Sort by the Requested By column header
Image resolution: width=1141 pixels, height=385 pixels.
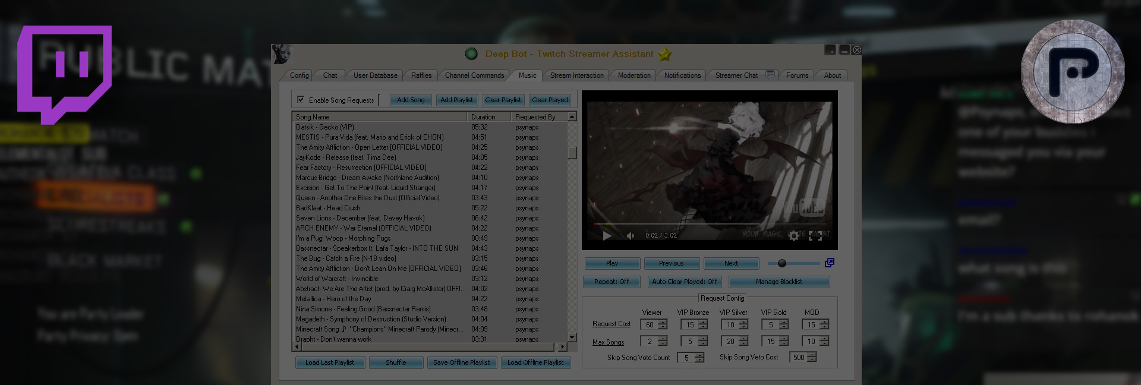(539, 117)
